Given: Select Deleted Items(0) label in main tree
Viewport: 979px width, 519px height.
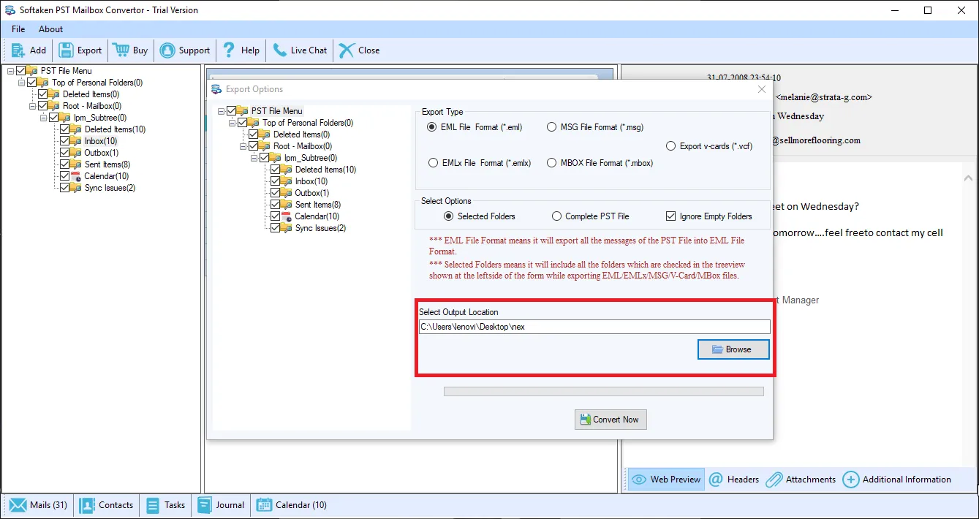Looking at the screenshot, I should [91, 94].
